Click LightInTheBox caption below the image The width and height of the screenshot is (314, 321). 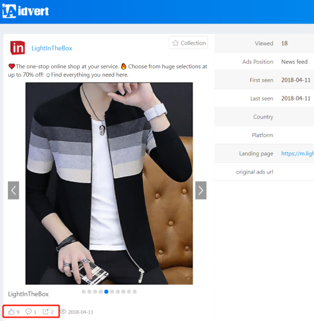[x=28, y=294]
